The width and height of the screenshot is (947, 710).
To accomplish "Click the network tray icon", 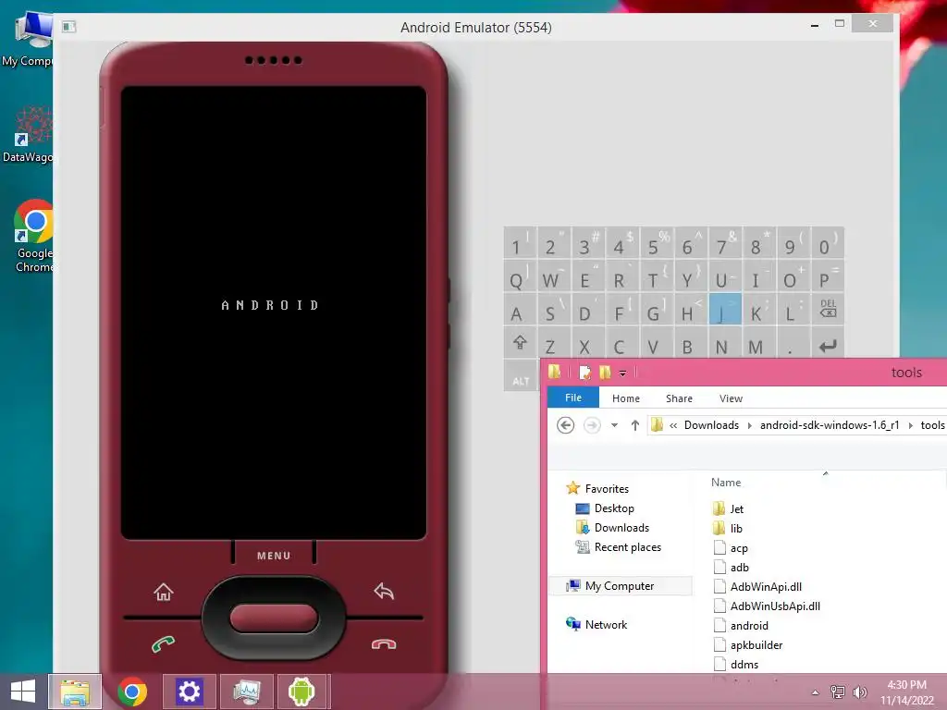I will point(838,692).
